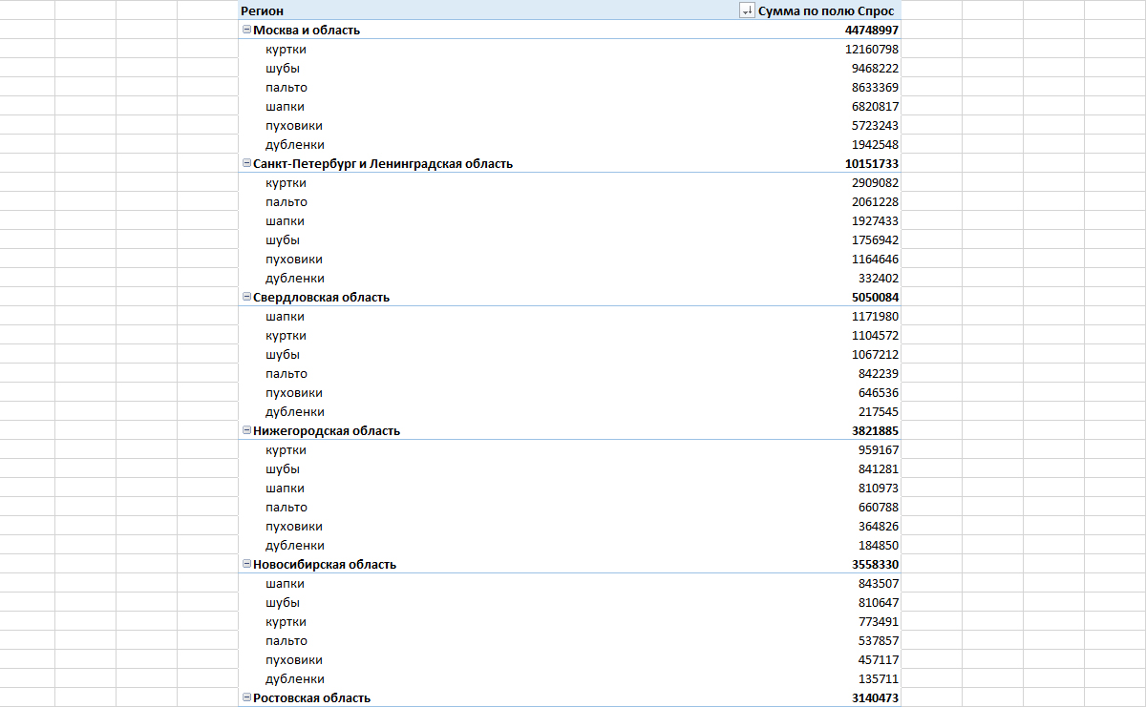Click the value 646536

click(879, 392)
